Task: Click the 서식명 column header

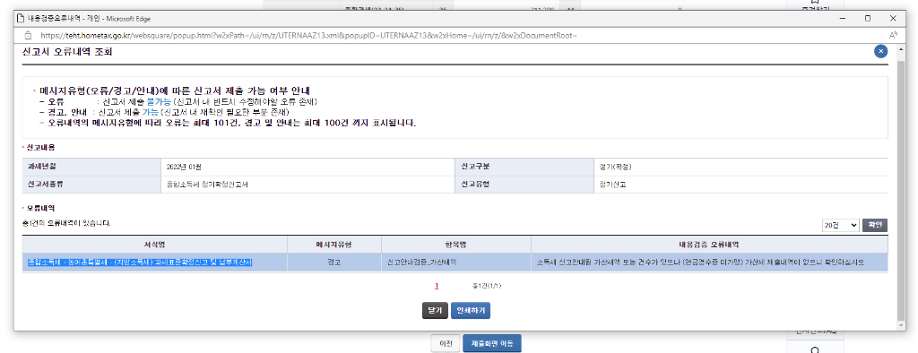Action: 155,244
